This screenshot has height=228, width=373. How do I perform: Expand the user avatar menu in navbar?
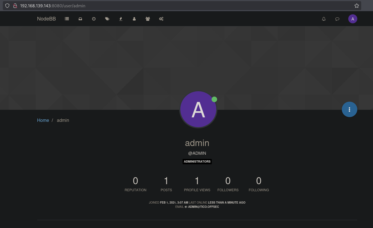pos(352,19)
